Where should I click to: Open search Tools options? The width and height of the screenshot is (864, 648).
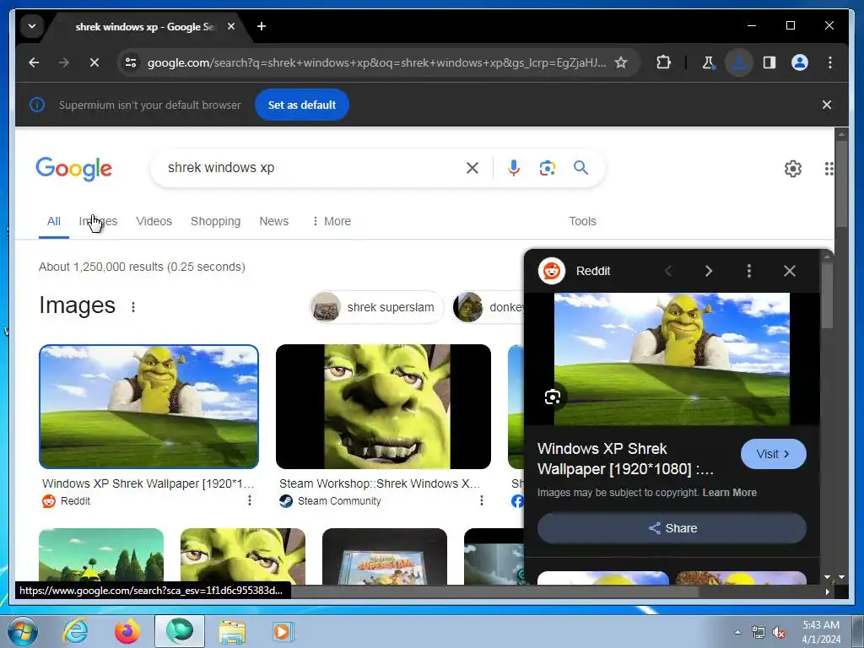pyautogui.click(x=582, y=221)
